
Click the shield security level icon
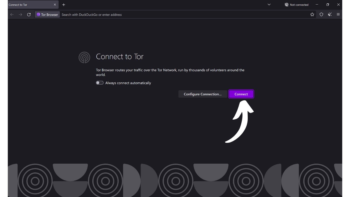321,15
